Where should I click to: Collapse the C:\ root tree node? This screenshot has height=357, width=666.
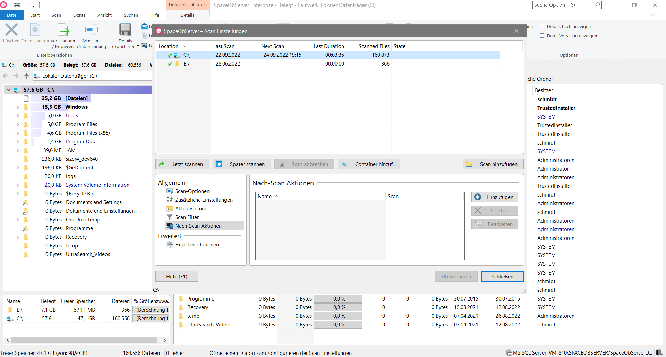click(x=9, y=90)
